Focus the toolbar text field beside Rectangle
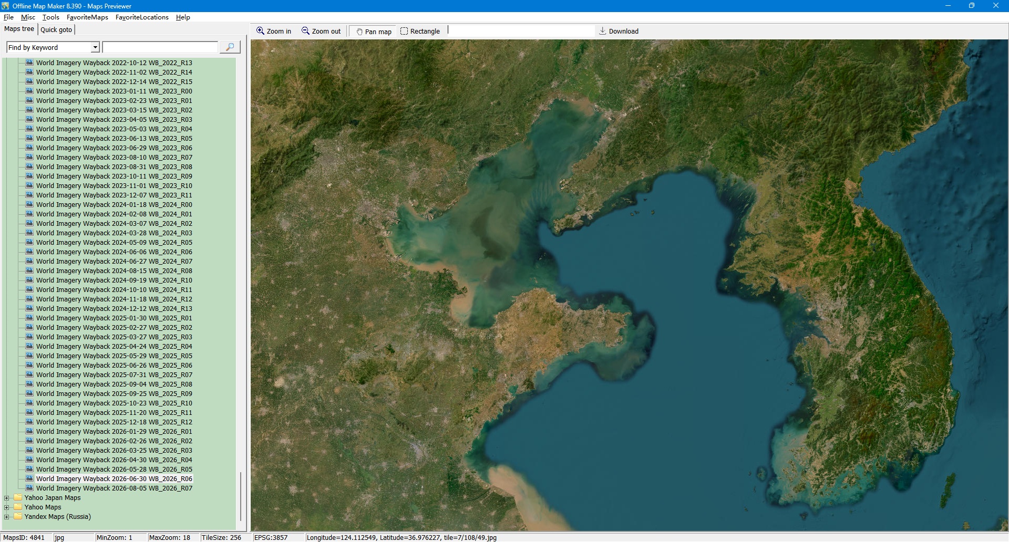1009x542 pixels. (520, 31)
